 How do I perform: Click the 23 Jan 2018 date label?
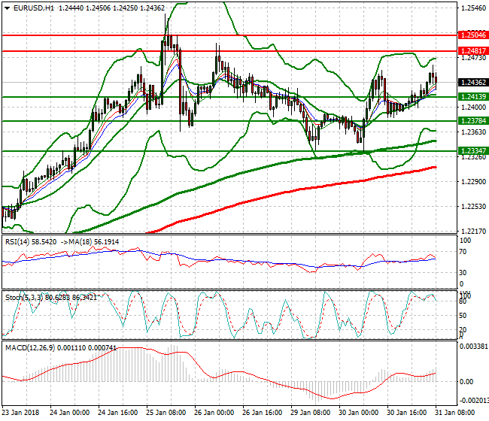[23, 413]
